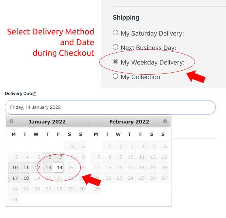The height and width of the screenshot is (218, 226).
Task: Pick January 7 as delivery date
Action: (58, 157)
